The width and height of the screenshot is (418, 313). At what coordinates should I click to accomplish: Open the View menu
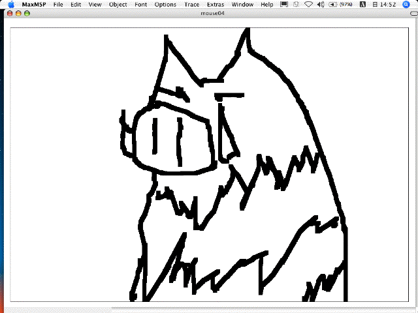click(x=95, y=5)
